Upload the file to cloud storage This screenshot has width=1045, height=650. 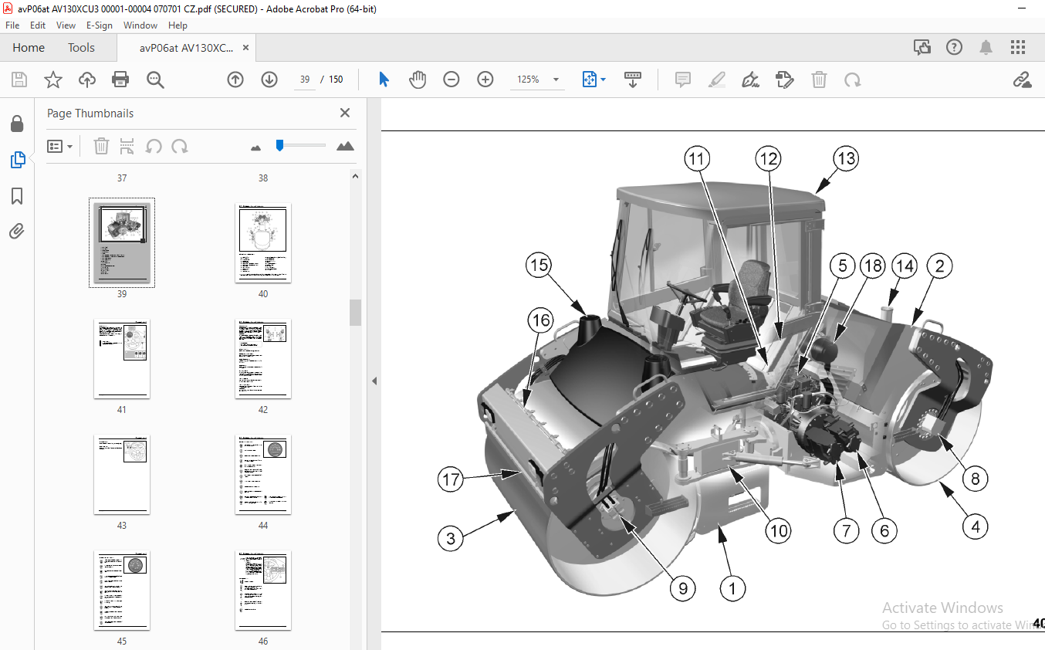(86, 80)
